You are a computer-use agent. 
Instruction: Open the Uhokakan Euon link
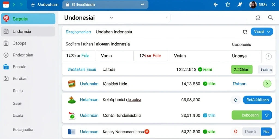[82, 69]
